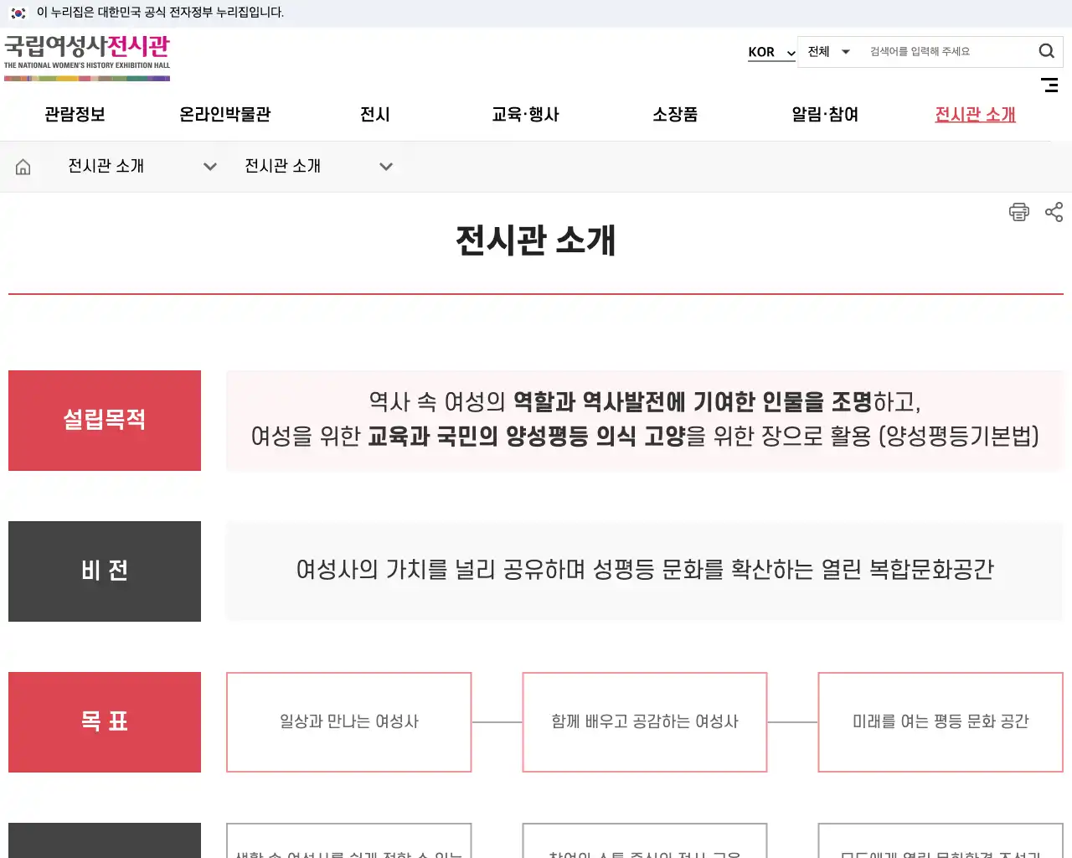Image resolution: width=1072 pixels, height=858 pixels.
Task: Click the 비 전 dark label box
Action: [x=105, y=571]
